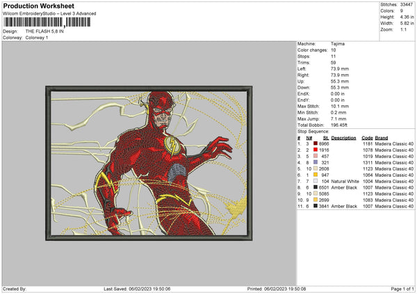The image size is (417, 294).
Task: Select the Total Bobbin value '196.45ft'
Action: click(339, 125)
